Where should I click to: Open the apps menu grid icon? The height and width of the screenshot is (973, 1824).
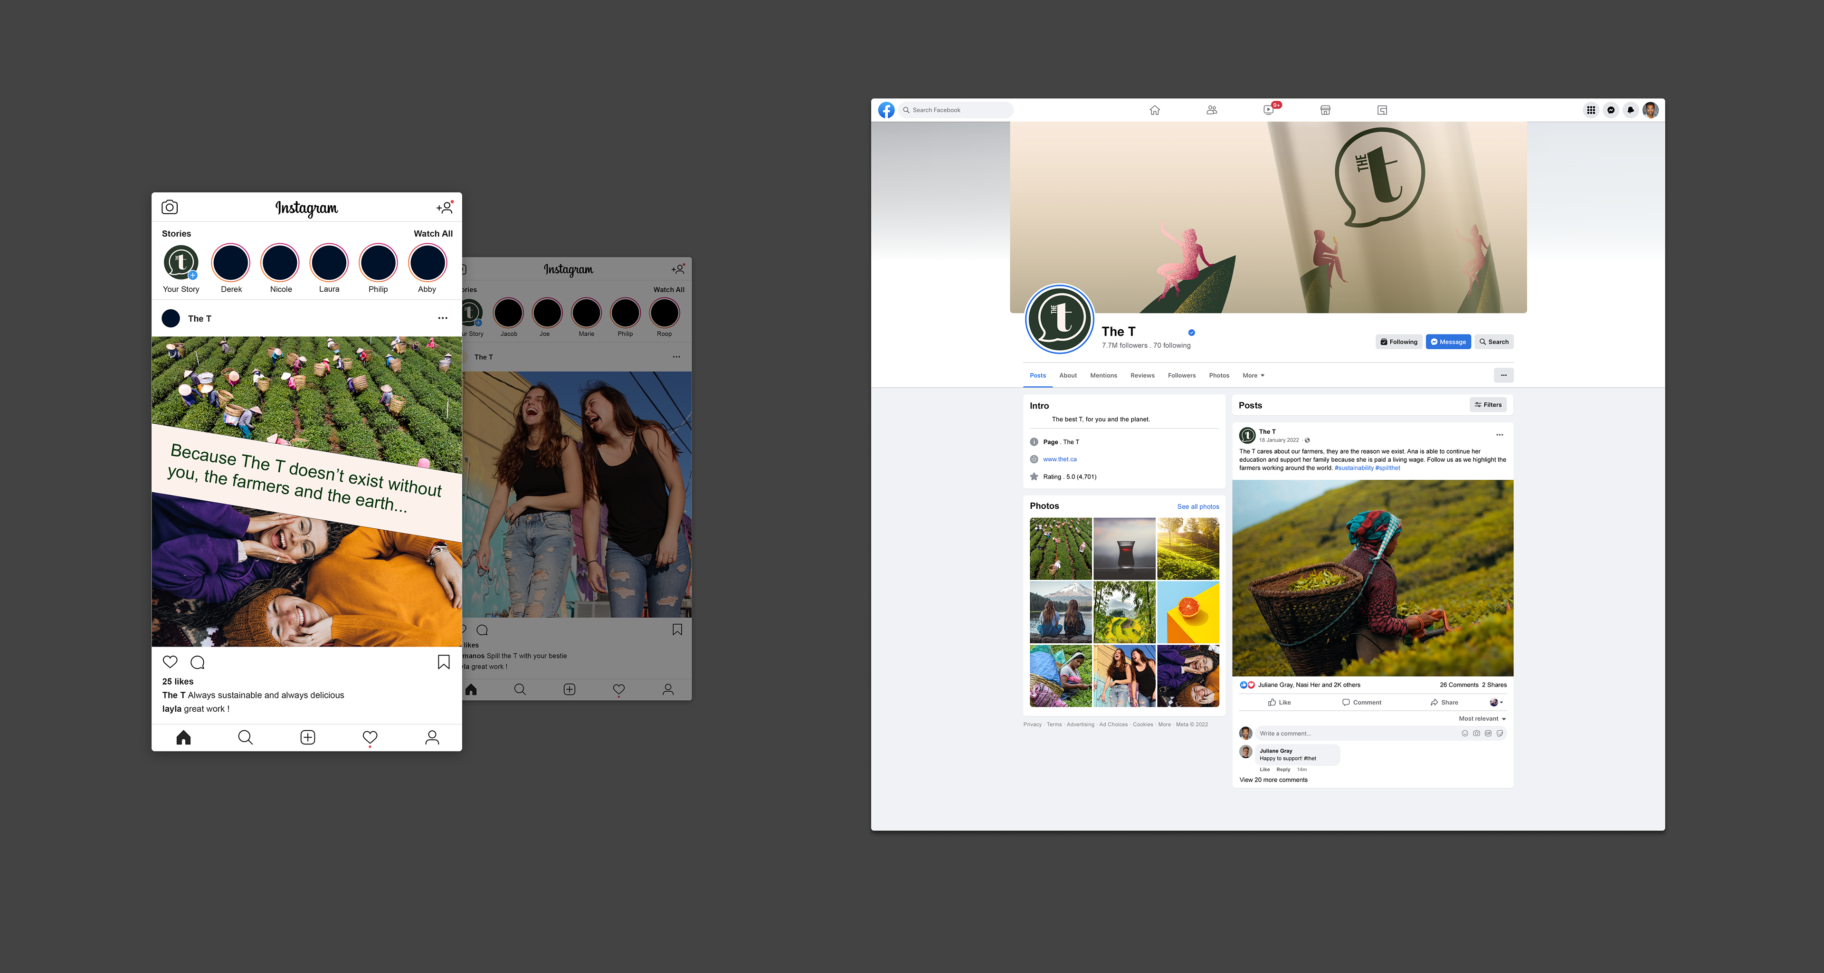pyautogui.click(x=1591, y=110)
